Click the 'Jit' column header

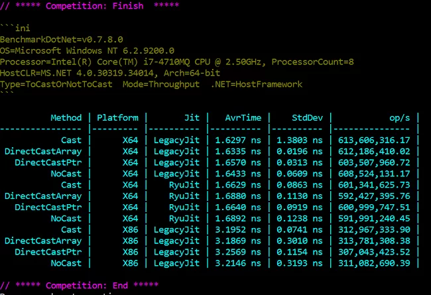pyautogui.click(x=191, y=118)
